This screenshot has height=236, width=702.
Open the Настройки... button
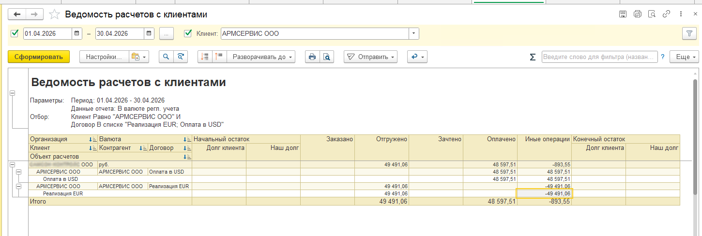104,57
